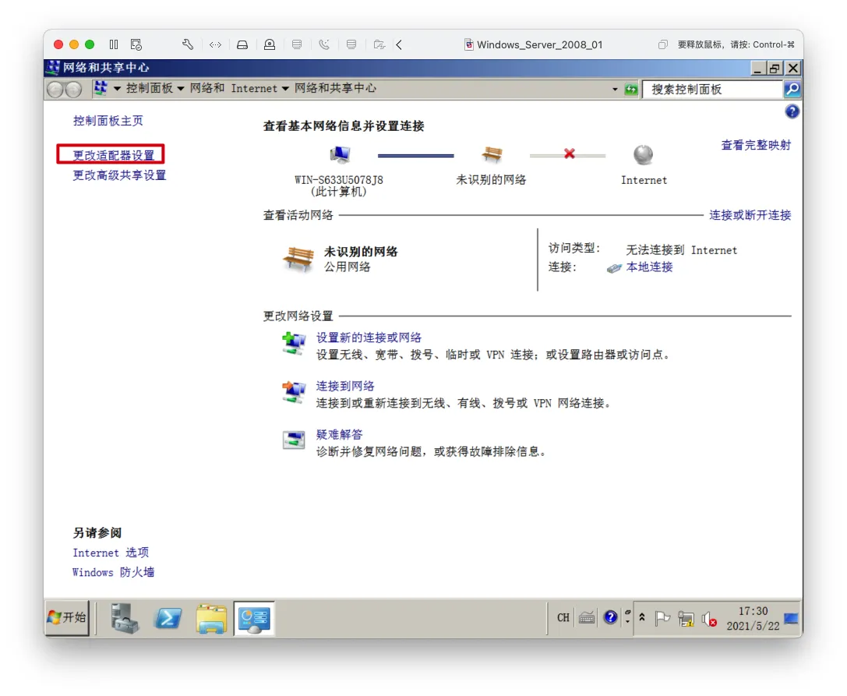The image size is (847, 696).
Task: Expand the 网络和 Internet breadcrumb dropdown arrow
Action: tap(285, 89)
